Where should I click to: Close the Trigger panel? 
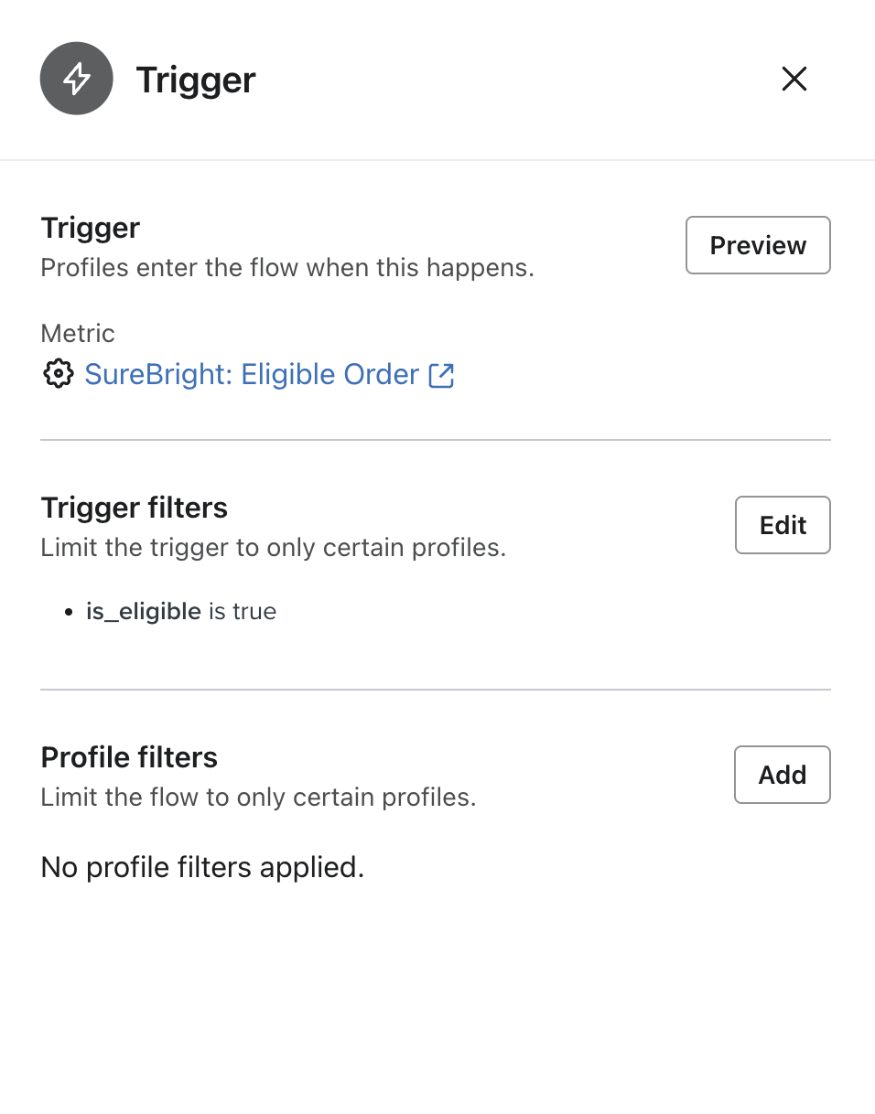coord(794,80)
